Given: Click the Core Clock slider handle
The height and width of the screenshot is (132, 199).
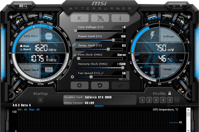Looking at the screenshot, I should pos(78,59).
